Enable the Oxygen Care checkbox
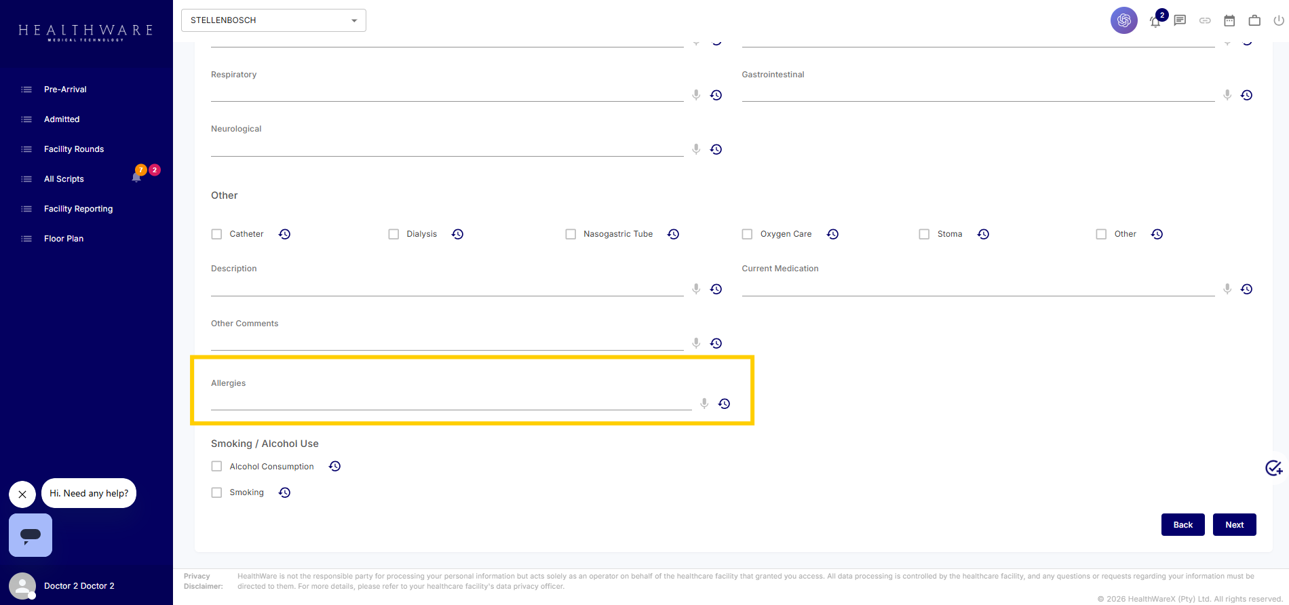Screen dimensions: 1289x605 (747, 234)
